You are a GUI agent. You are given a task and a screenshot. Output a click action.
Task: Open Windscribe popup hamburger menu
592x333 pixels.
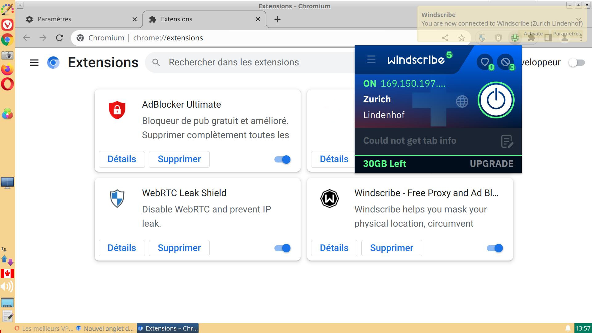pyautogui.click(x=371, y=60)
